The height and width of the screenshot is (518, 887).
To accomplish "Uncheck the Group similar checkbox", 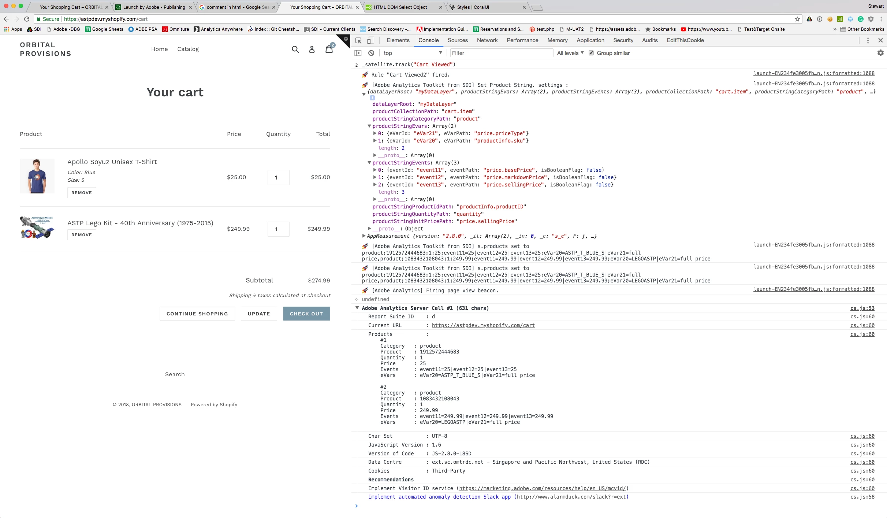I will (x=591, y=53).
